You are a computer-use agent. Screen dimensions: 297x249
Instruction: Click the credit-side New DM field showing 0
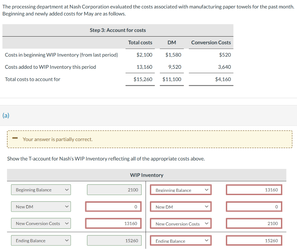pos(254,207)
